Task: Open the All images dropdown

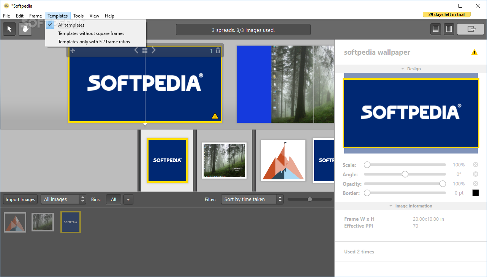Action: (63, 199)
